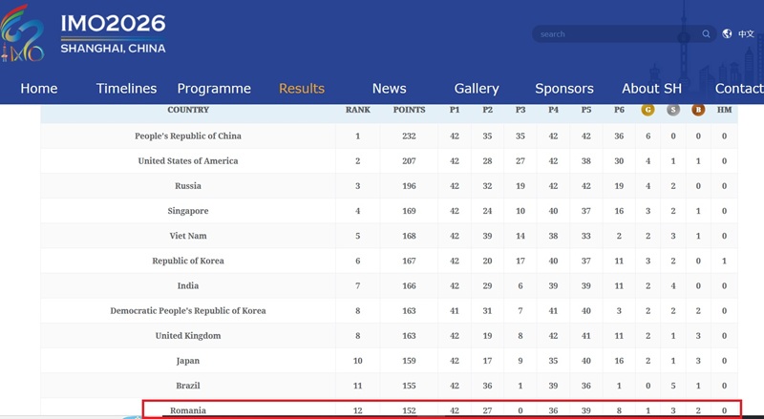Select Japan country name
The height and width of the screenshot is (419, 764).
click(x=188, y=361)
